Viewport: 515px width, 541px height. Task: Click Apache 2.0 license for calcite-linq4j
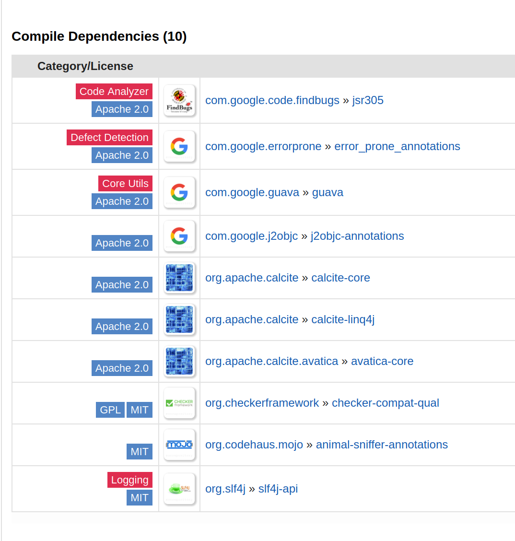[x=122, y=327]
